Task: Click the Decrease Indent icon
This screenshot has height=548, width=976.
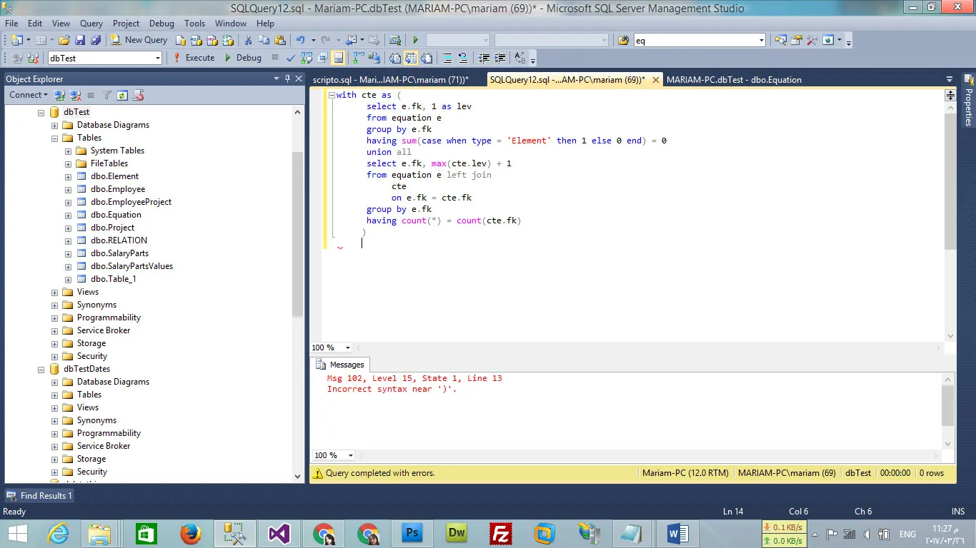Action: pos(484,58)
